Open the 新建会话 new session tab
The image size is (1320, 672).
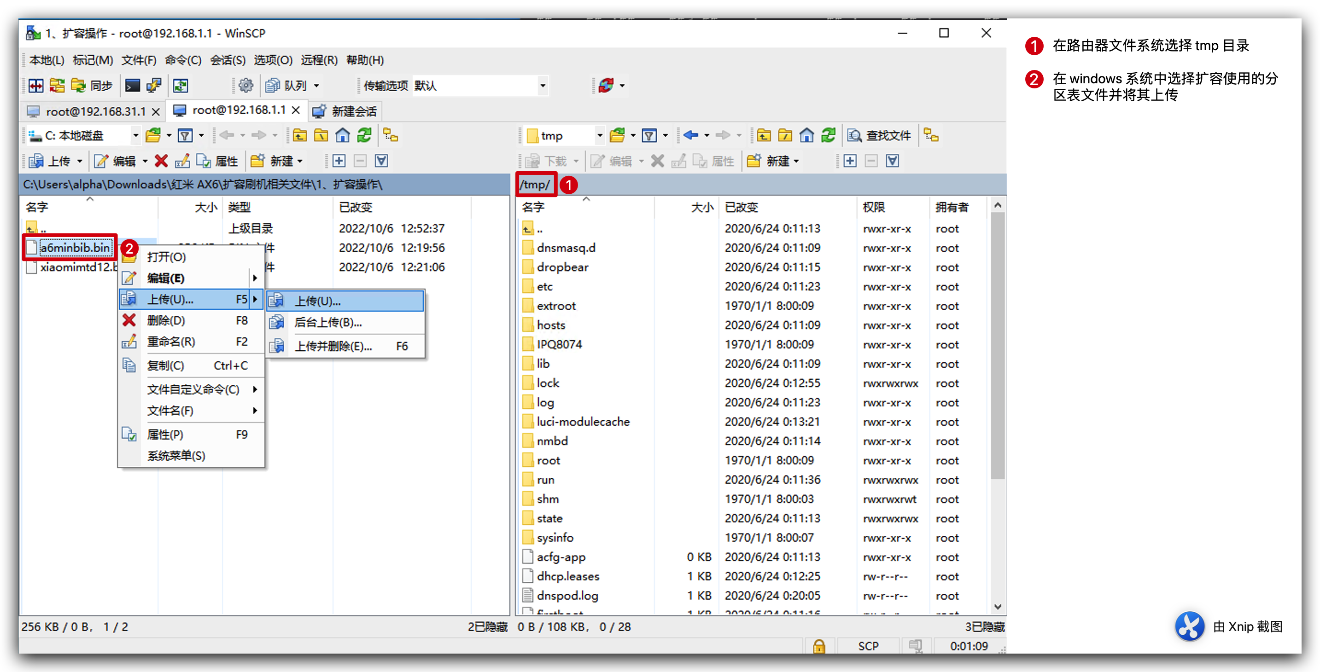pyautogui.click(x=345, y=111)
